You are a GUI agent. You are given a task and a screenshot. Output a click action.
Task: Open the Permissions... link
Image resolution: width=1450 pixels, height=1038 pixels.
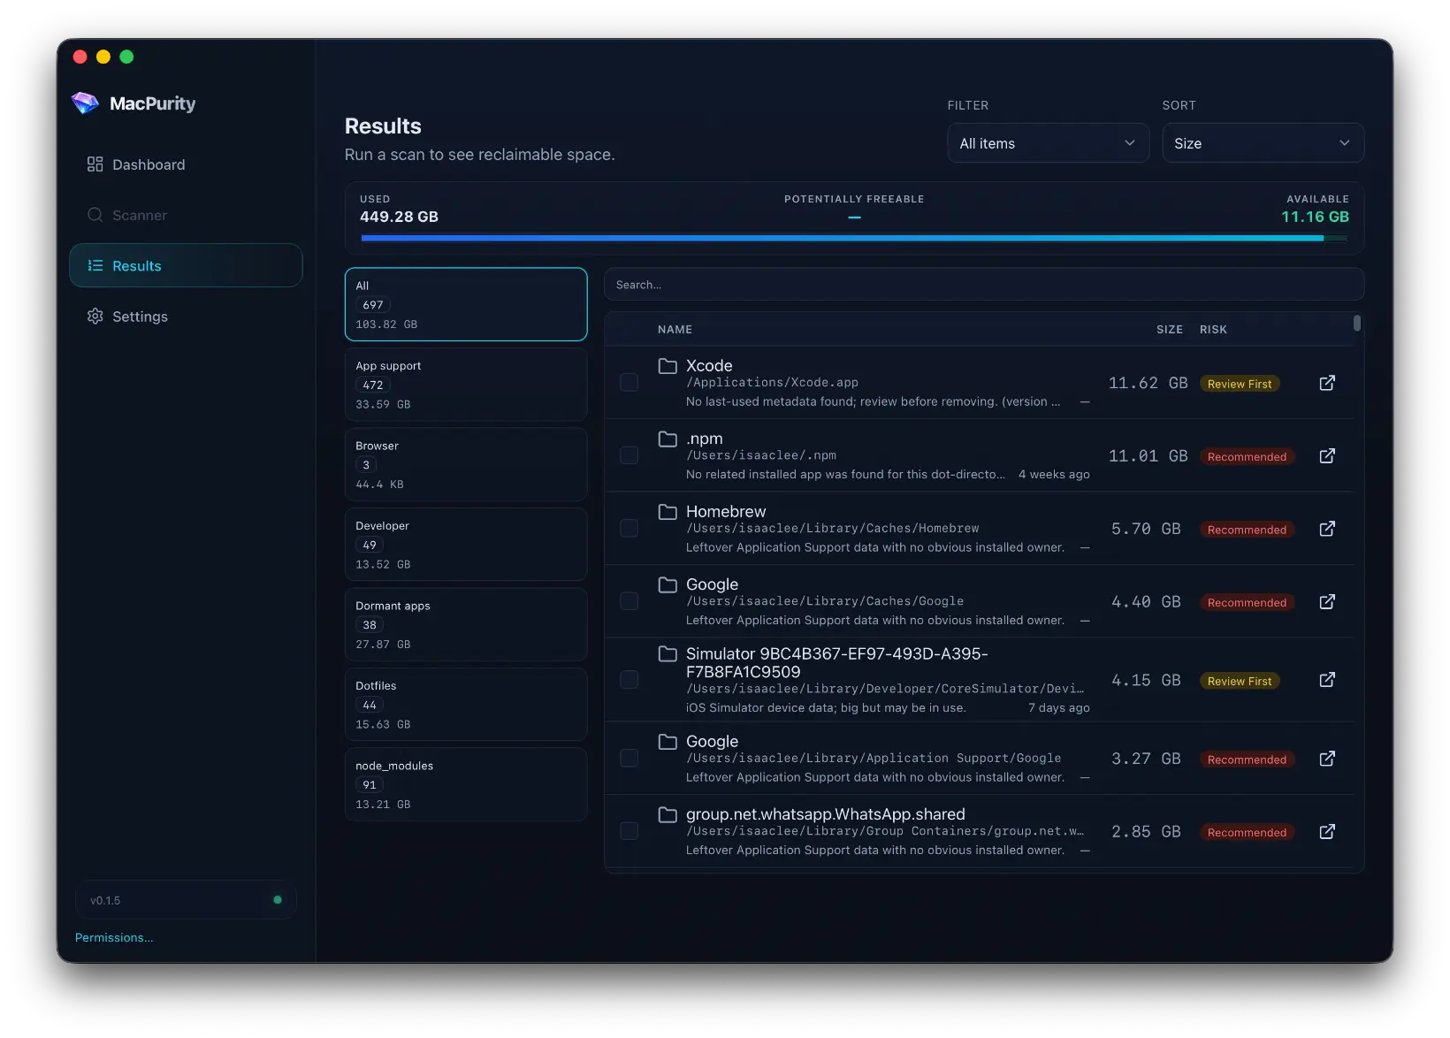[x=114, y=937]
